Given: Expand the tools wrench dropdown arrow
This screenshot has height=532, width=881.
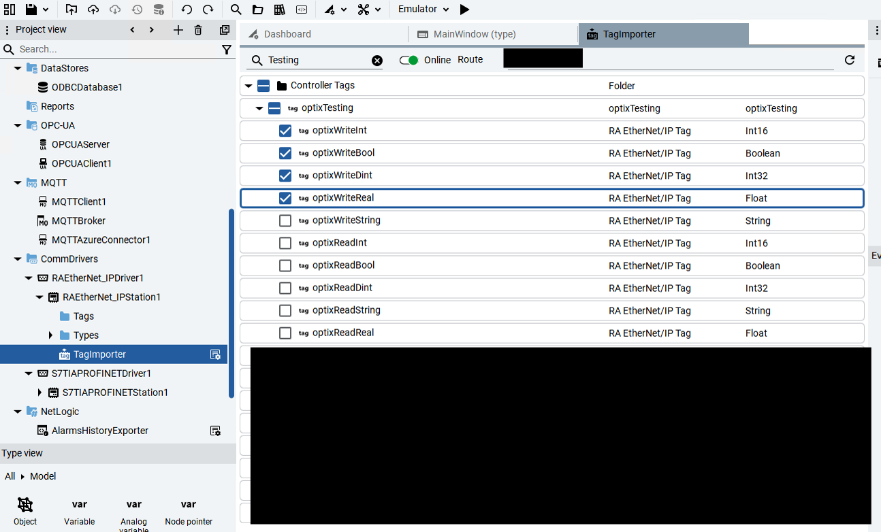Looking at the screenshot, I should tap(378, 10).
